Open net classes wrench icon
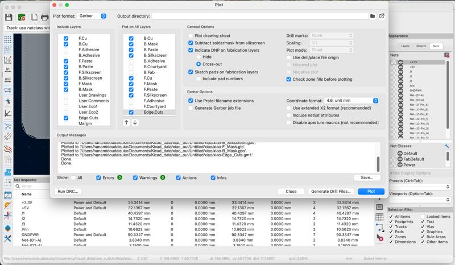This screenshot has width=455, height=265. 447,146
